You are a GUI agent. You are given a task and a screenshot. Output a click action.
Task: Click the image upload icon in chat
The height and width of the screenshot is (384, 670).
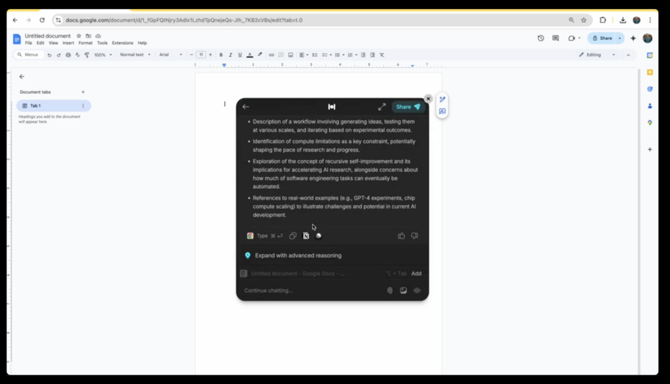pyautogui.click(x=404, y=291)
